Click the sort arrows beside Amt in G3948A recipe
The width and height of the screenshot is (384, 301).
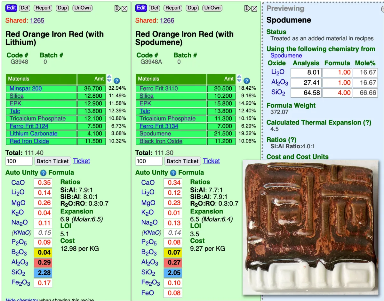coord(239,78)
